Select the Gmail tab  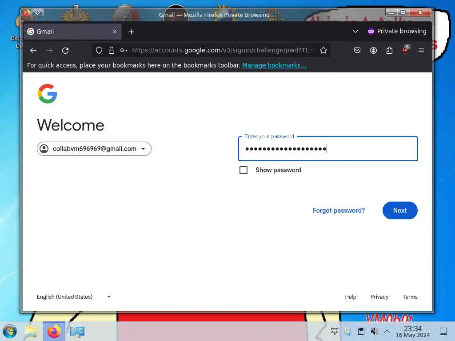pyautogui.click(x=72, y=32)
